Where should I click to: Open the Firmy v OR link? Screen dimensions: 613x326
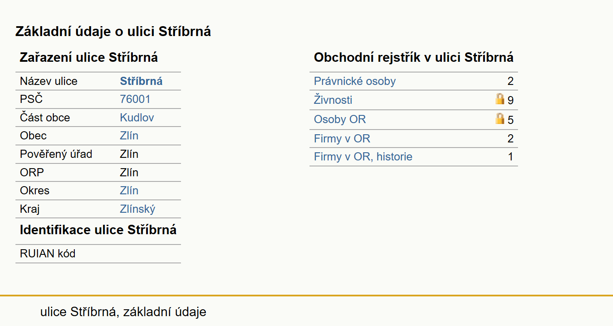click(342, 139)
